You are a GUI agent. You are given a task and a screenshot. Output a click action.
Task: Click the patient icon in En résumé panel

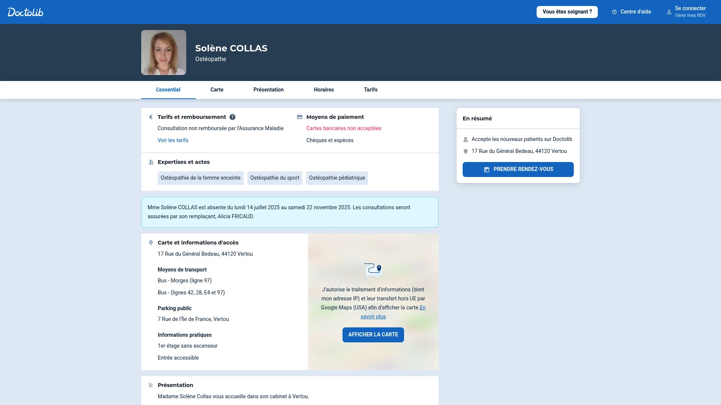(466, 139)
